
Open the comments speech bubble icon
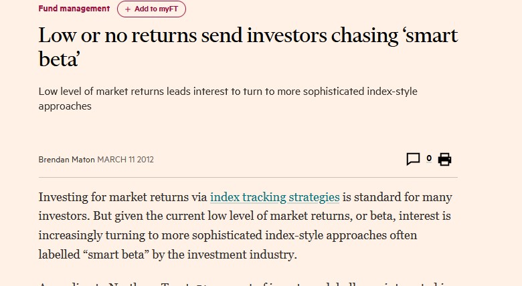coord(413,159)
